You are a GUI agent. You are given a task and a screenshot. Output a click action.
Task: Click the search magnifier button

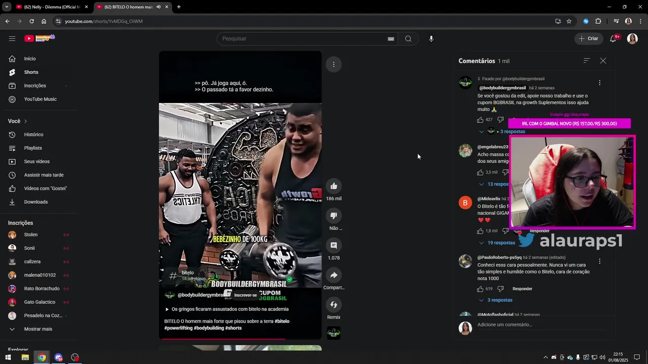[408, 39]
